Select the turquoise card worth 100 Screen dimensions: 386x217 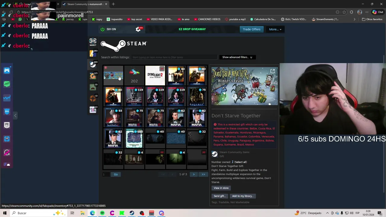tap(134, 138)
